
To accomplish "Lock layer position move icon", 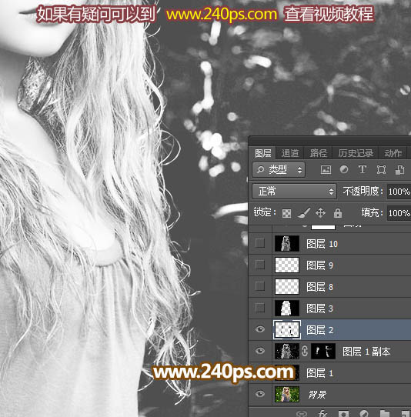I will pyautogui.click(x=320, y=213).
